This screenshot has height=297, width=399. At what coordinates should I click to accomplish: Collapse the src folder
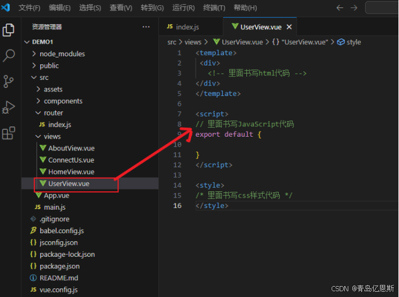(34, 77)
